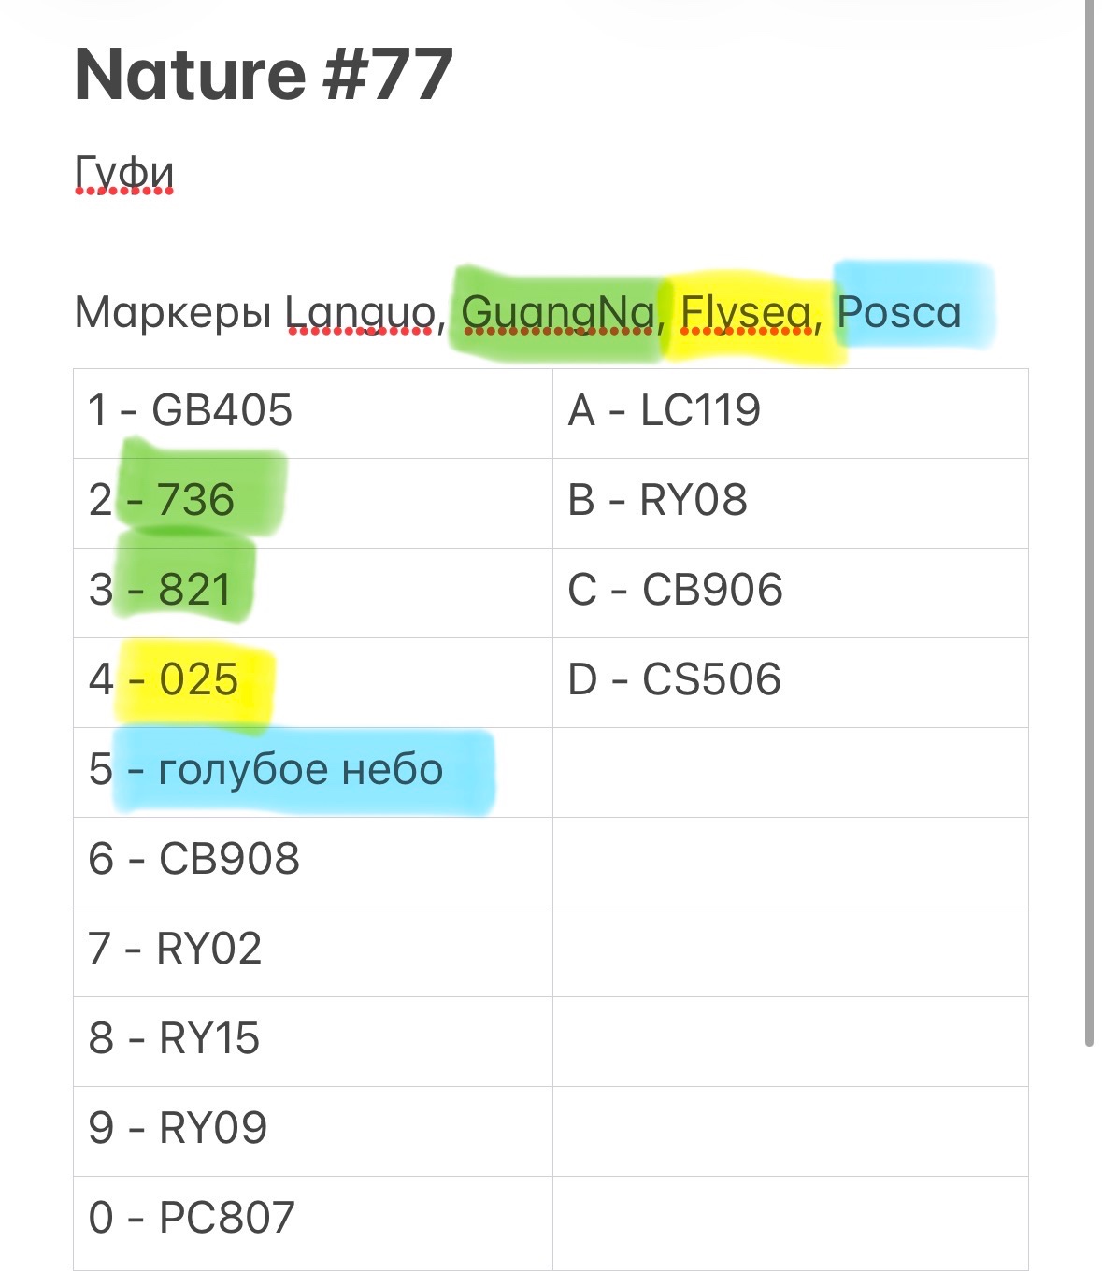The image size is (1102, 1271).
Task: Select the misspelled word "Гуфи"
Action: click(x=124, y=174)
